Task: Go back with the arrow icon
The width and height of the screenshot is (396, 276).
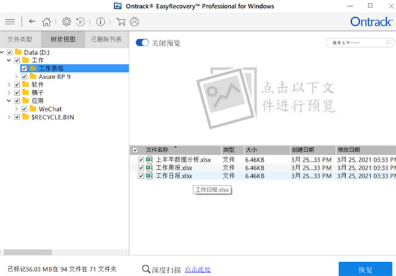Action: (32, 22)
